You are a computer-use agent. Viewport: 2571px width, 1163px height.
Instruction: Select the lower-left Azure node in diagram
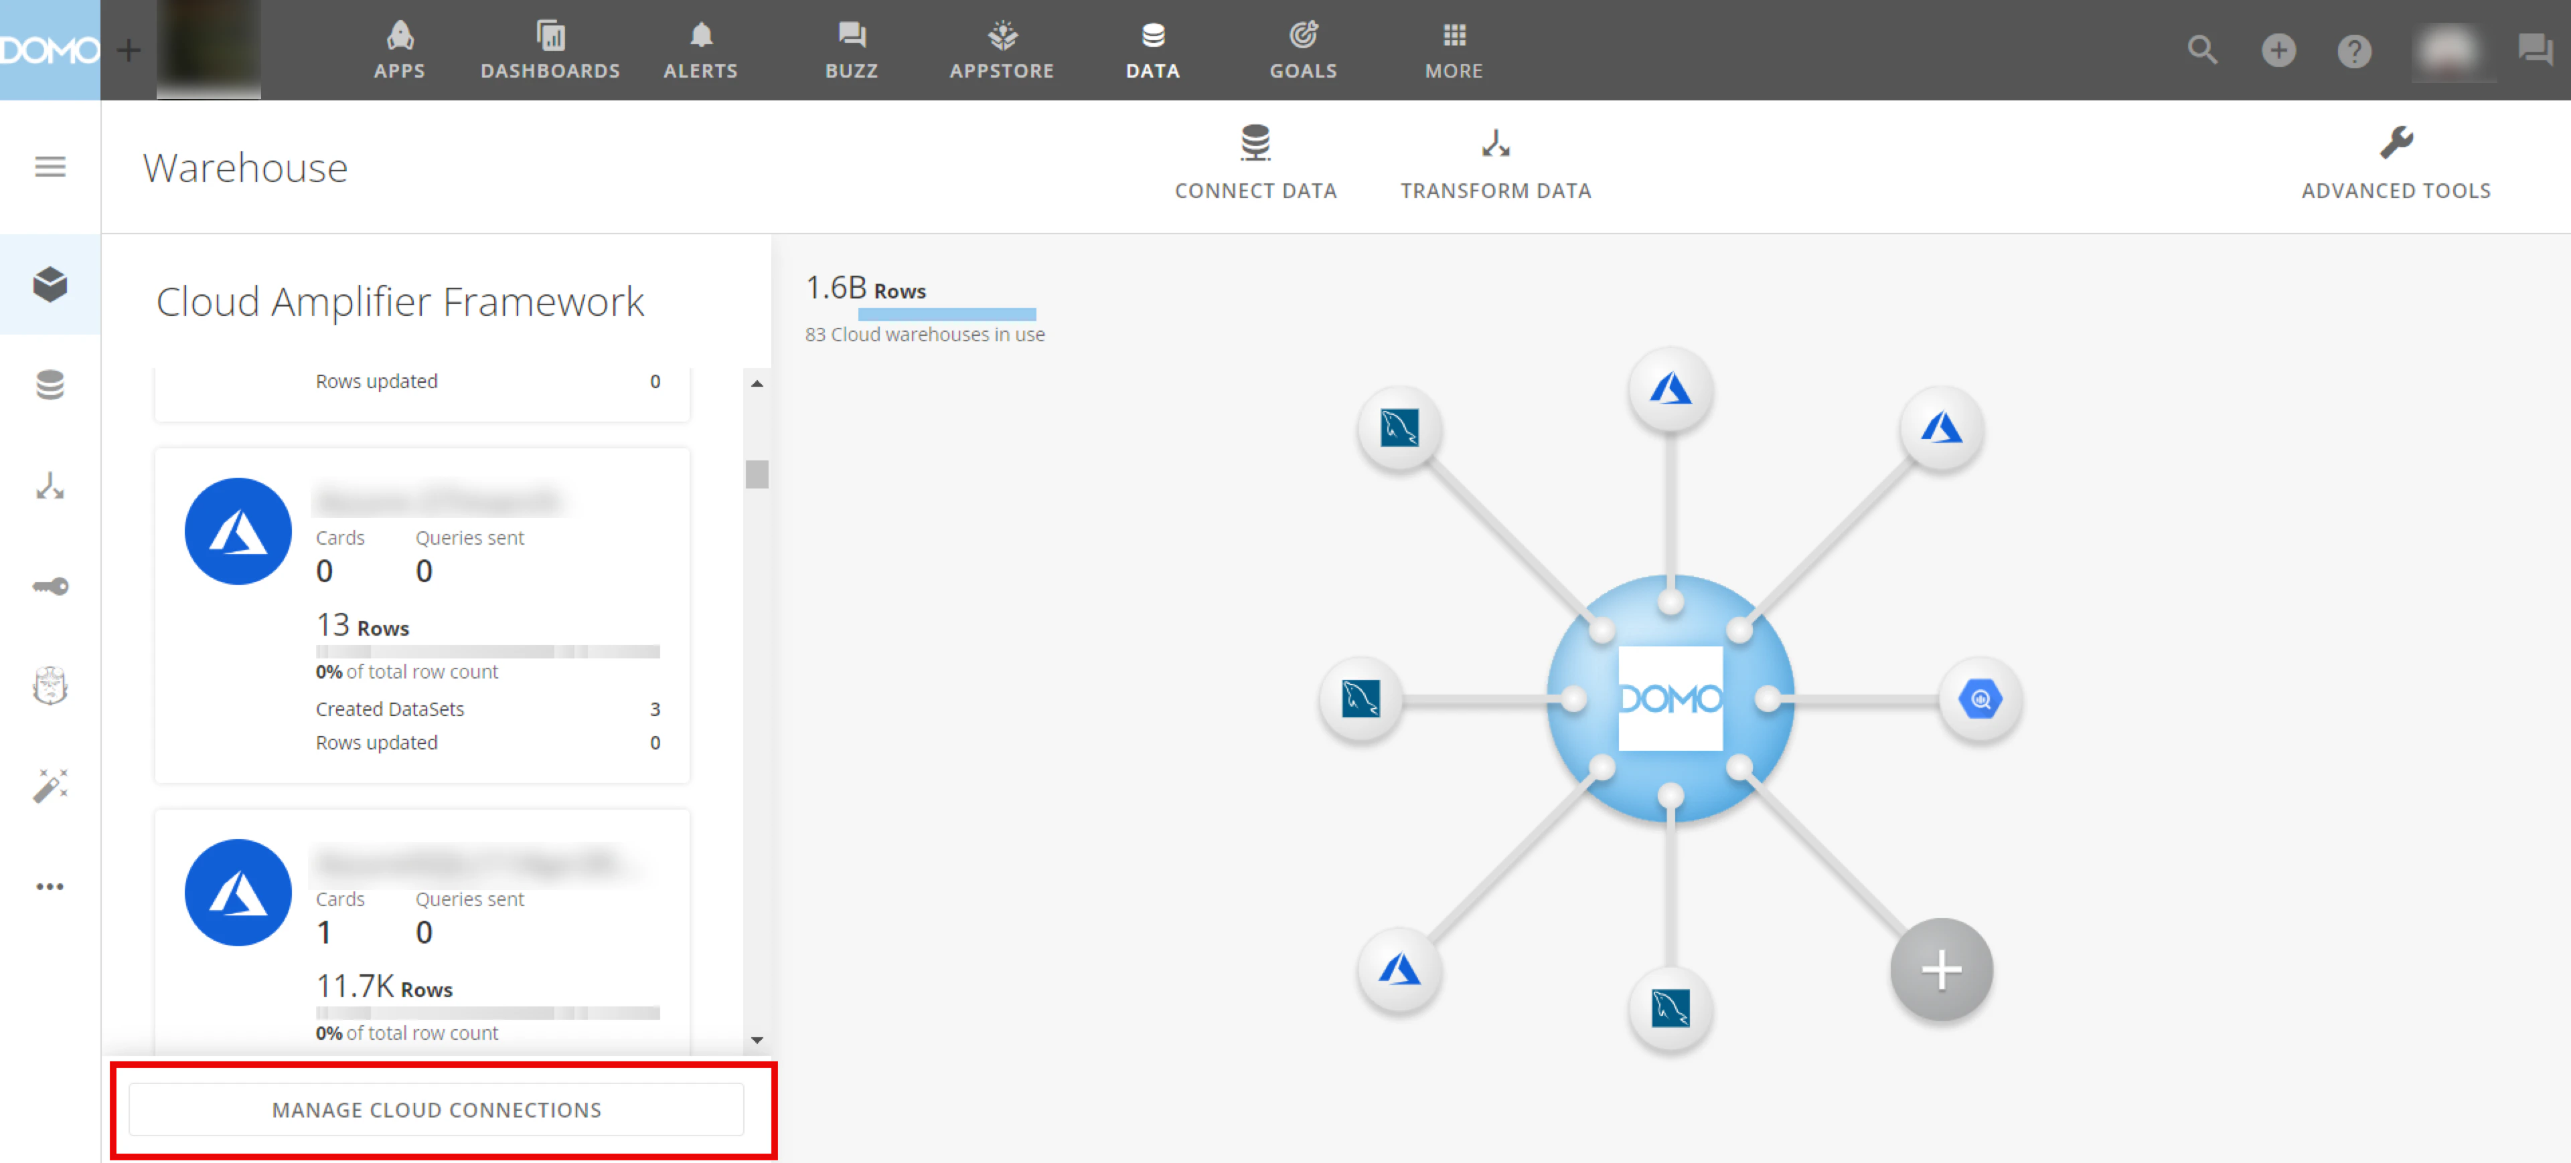point(1399,970)
